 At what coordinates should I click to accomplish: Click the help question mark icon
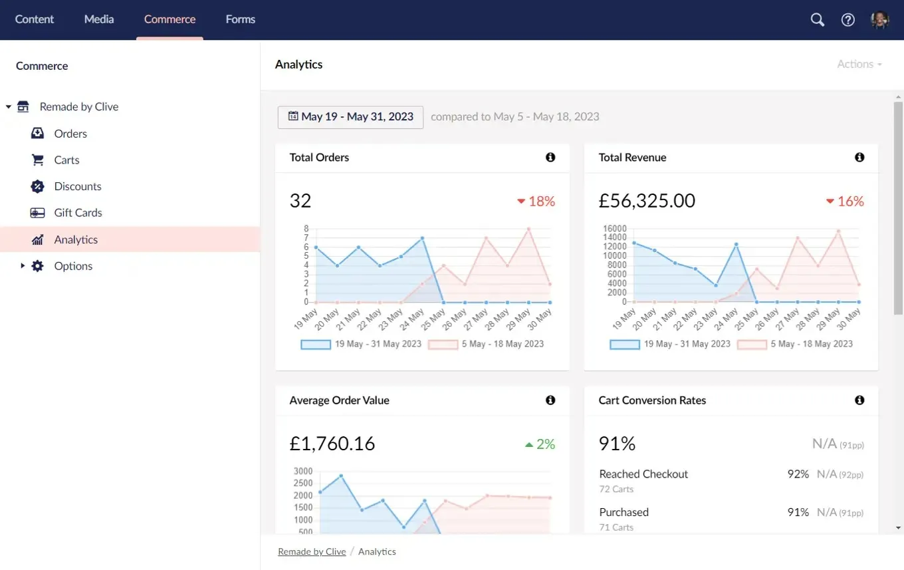click(x=847, y=19)
